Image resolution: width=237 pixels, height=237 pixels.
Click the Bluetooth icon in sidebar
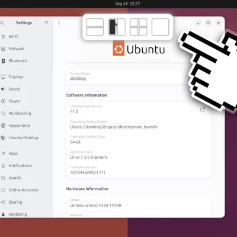pos(3,61)
